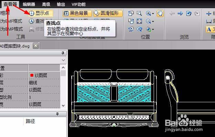Screen dimensions: 215x137
Task: Switch to the 输出 tab
Action: [61, 4]
